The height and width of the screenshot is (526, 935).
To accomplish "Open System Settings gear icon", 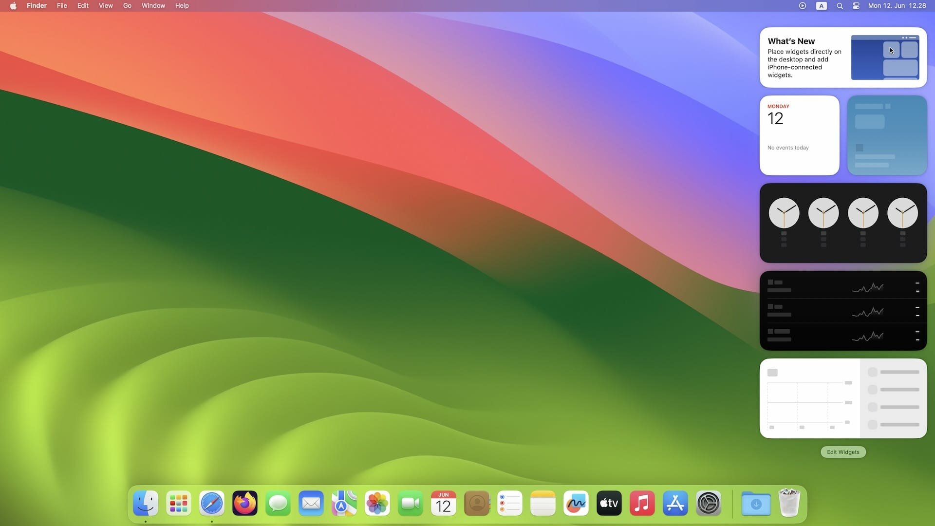I will tap(709, 503).
